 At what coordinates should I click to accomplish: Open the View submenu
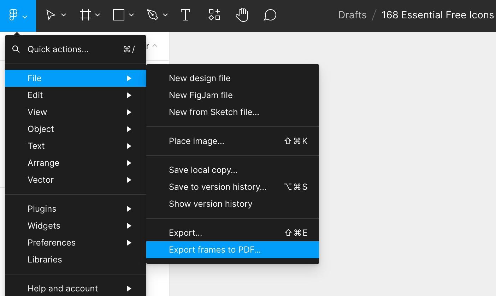point(76,112)
